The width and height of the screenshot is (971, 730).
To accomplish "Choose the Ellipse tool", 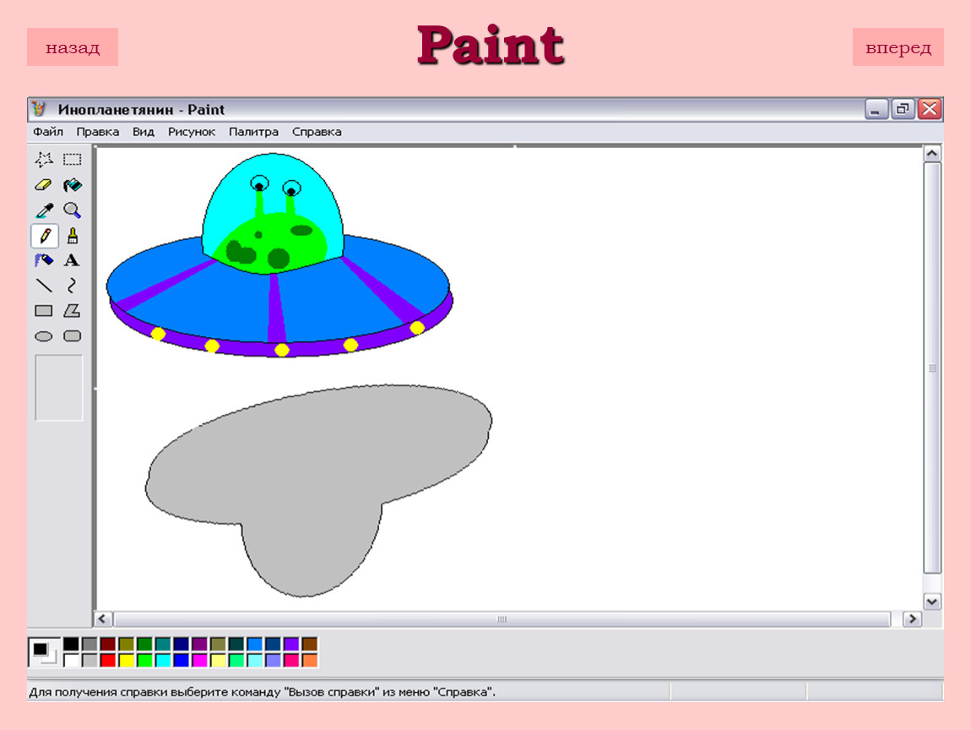I will pyautogui.click(x=43, y=336).
